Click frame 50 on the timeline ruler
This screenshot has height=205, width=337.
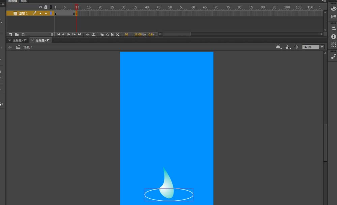(170, 7)
